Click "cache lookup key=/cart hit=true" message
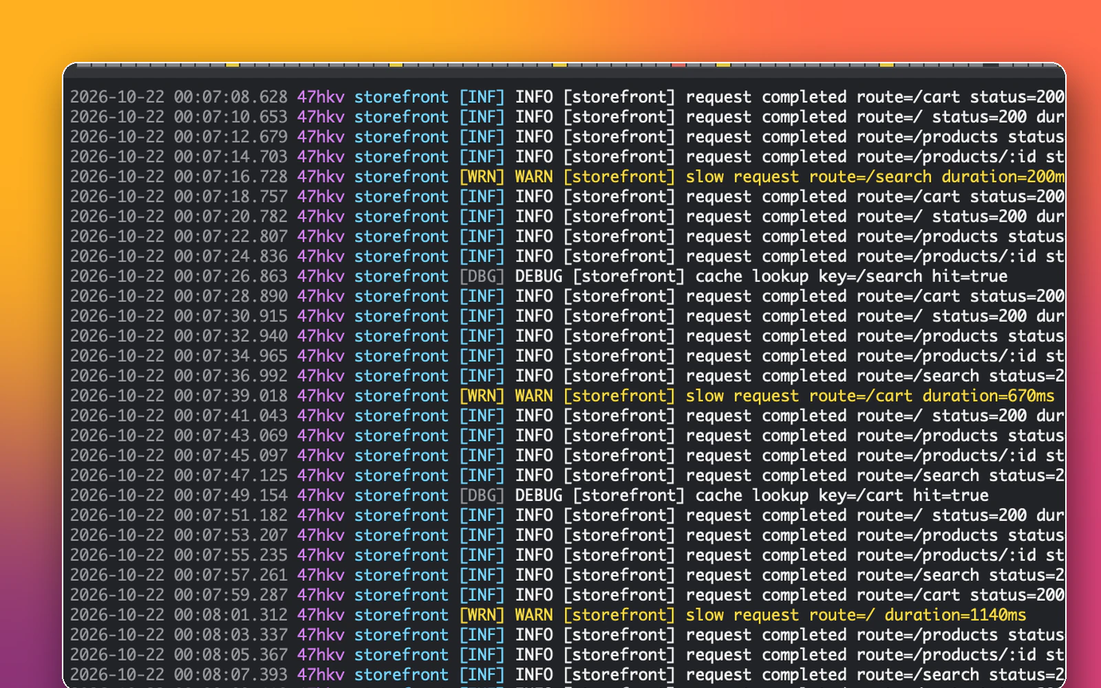This screenshot has width=1101, height=688. (x=842, y=495)
